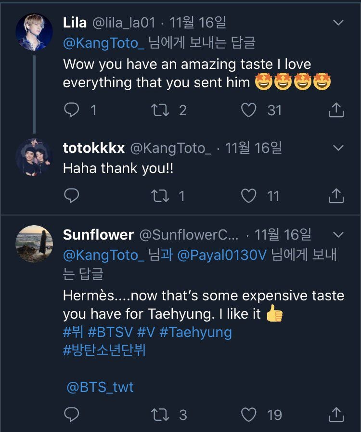Share totokkkx's thank you tweet
The image size is (361, 432).
[335, 196]
